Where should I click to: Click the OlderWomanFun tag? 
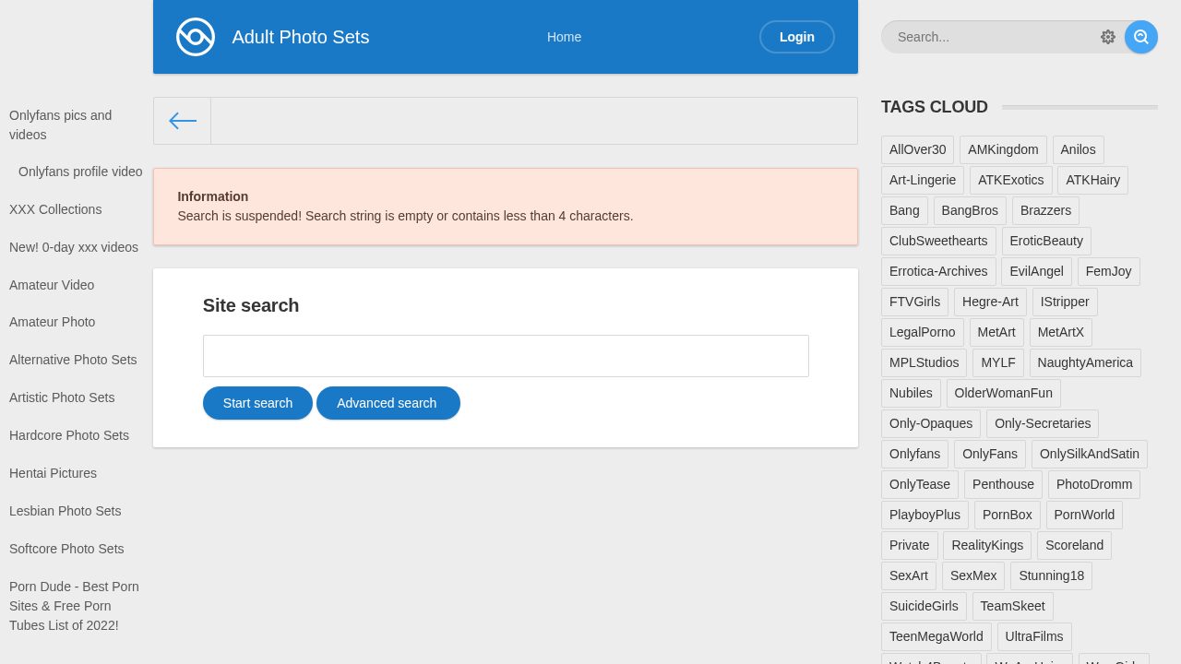(1004, 394)
